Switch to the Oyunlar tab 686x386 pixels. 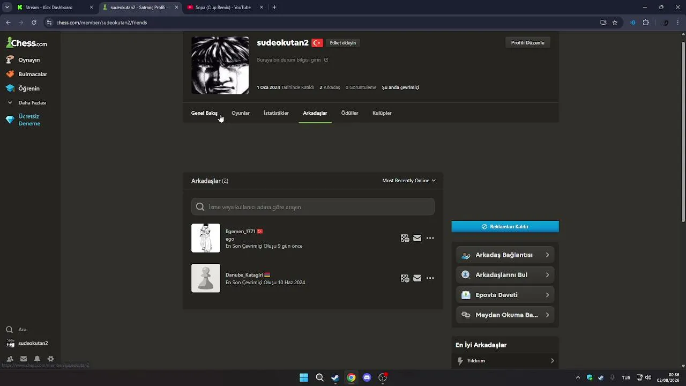click(241, 113)
